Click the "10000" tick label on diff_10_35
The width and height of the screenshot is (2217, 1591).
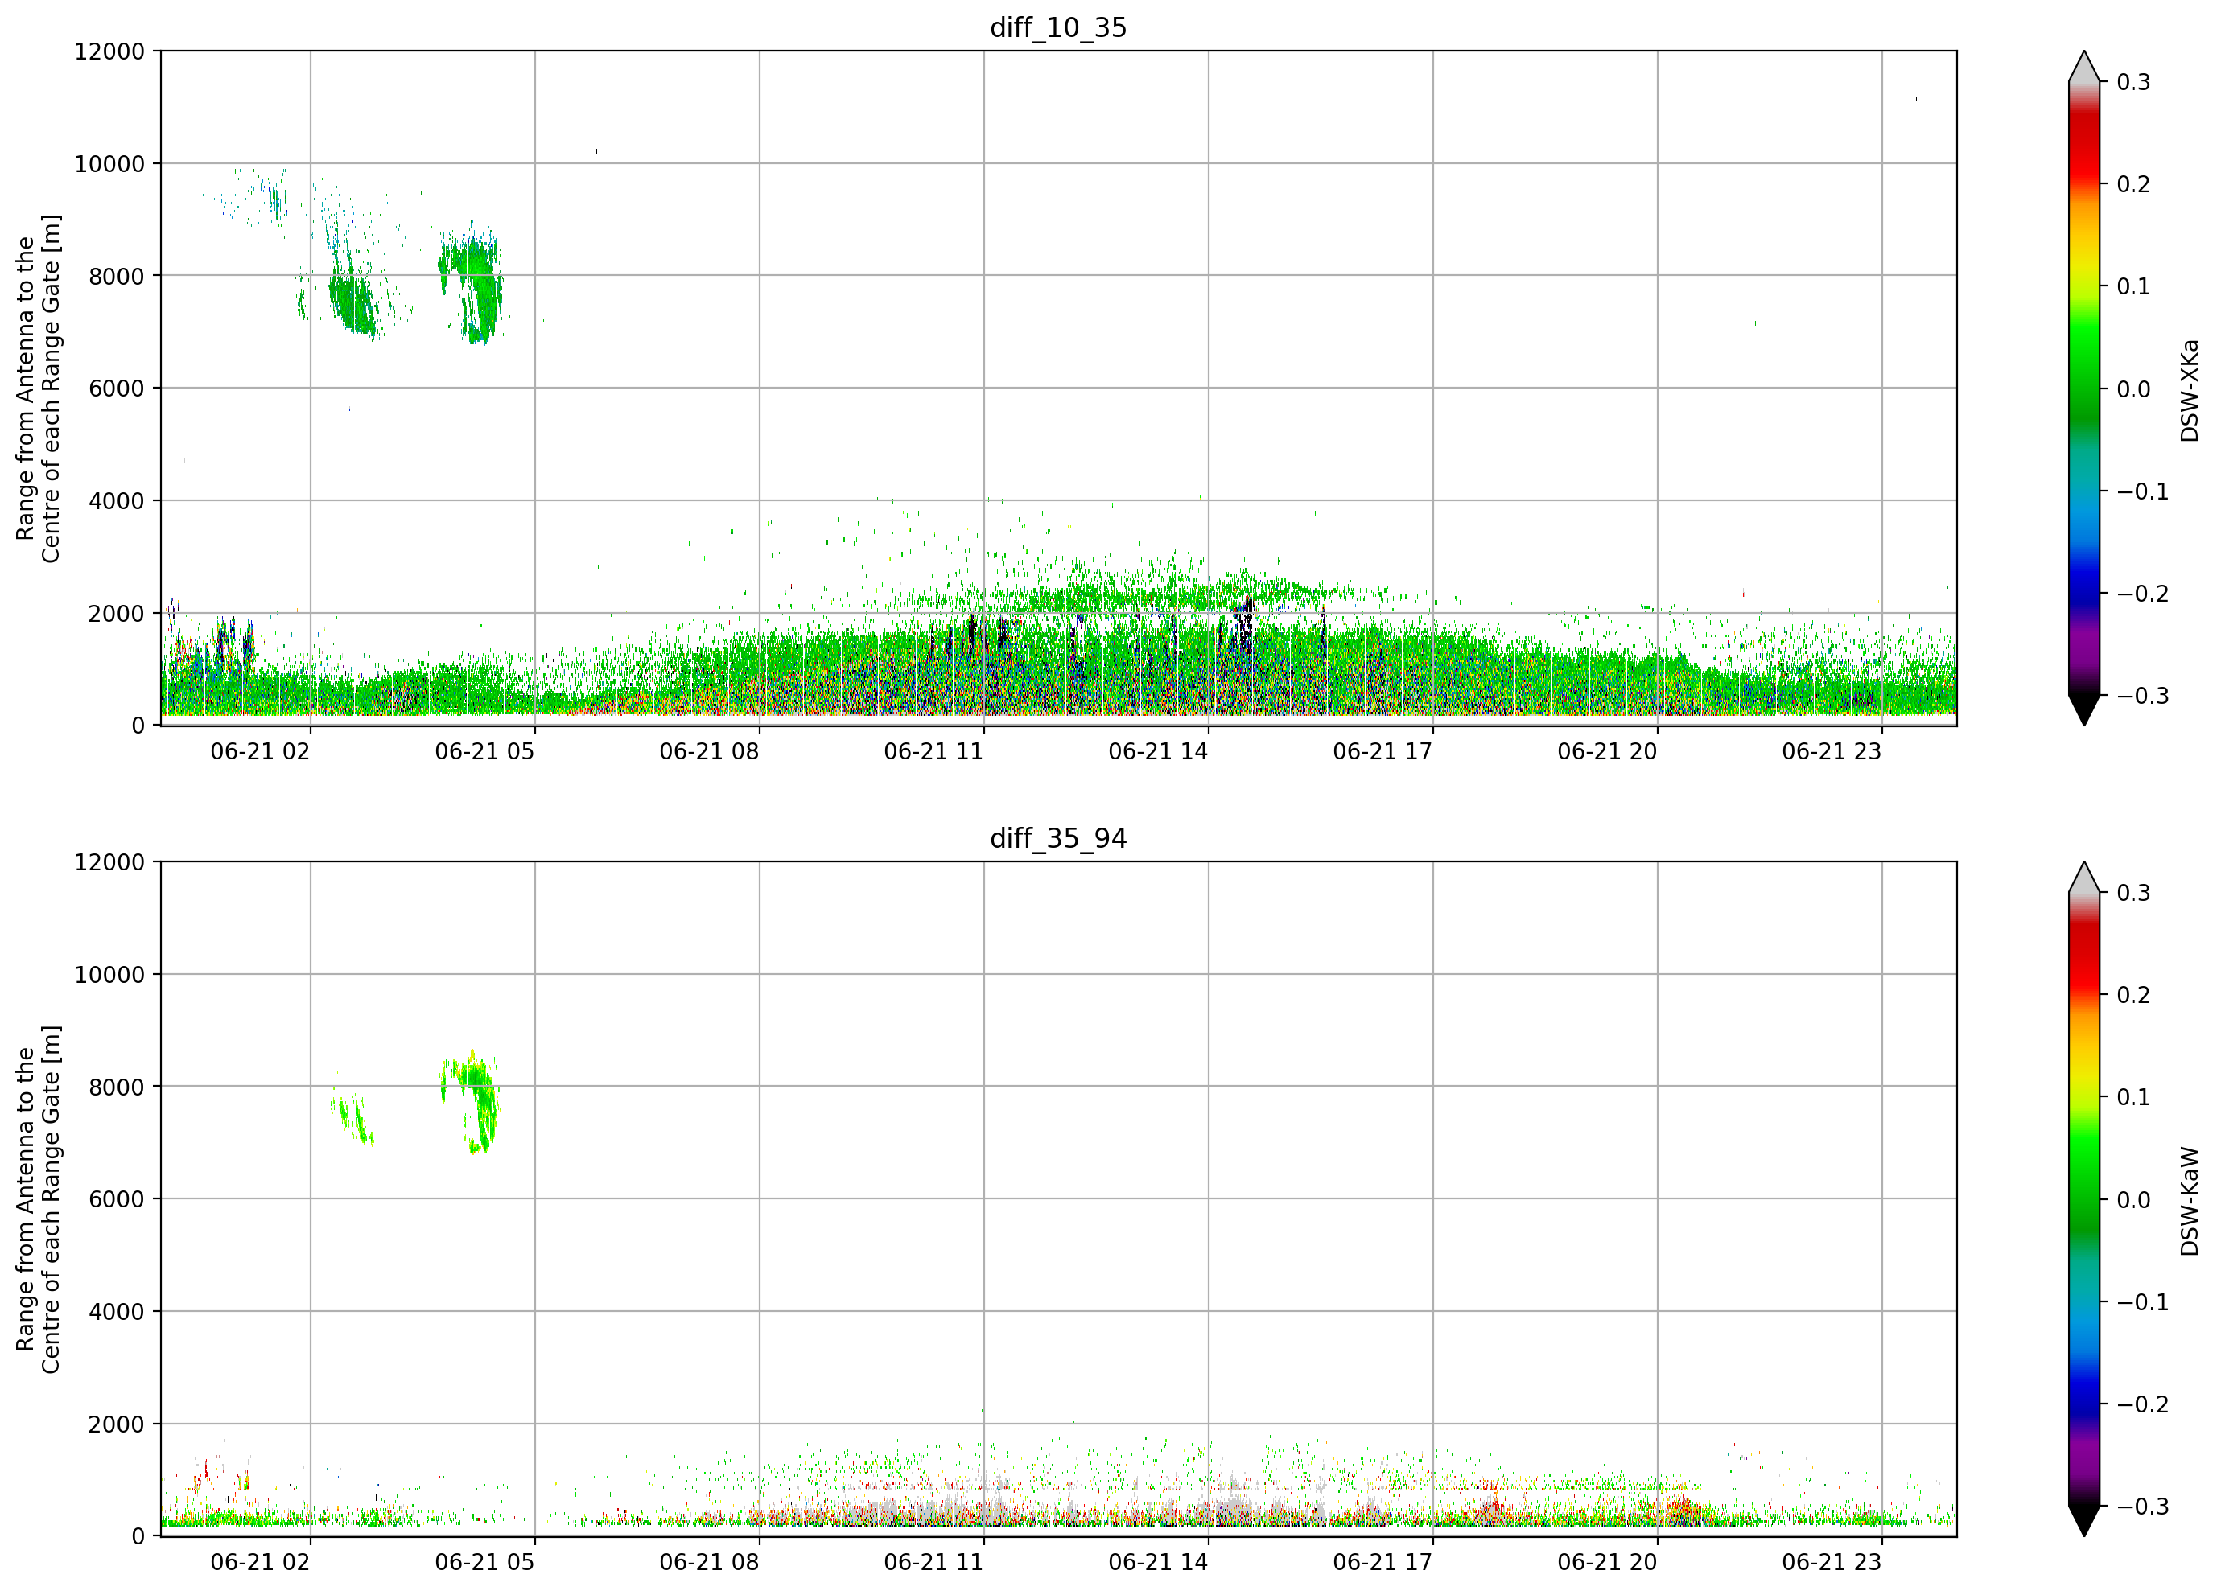pyautogui.click(x=109, y=164)
